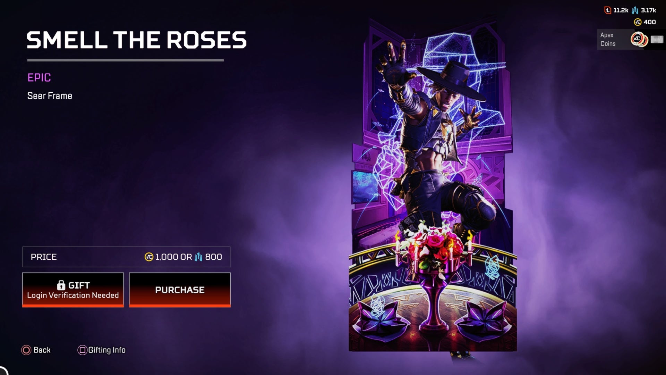The height and width of the screenshot is (375, 666).
Task: Click the circle Back button icon
Action: [26, 350]
